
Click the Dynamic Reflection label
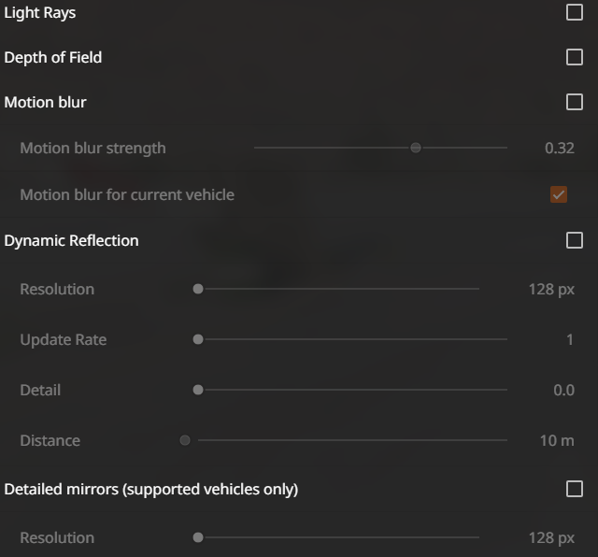tap(71, 241)
